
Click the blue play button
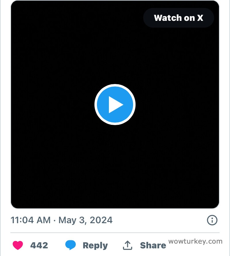click(x=115, y=105)
